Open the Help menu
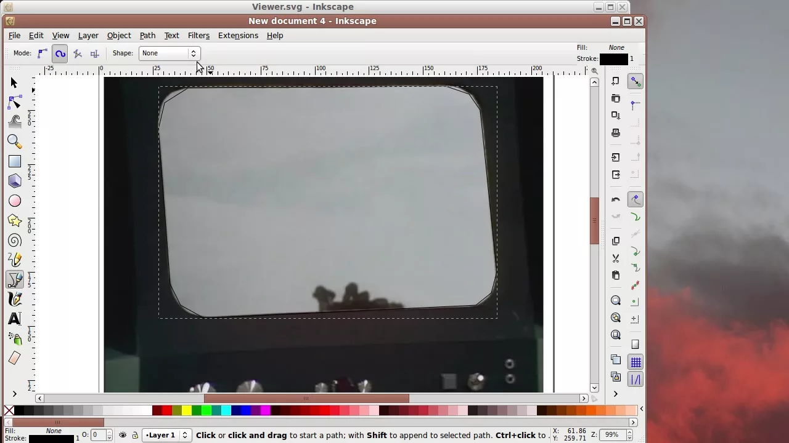789x443 pixels. click(x=275, y=36)
